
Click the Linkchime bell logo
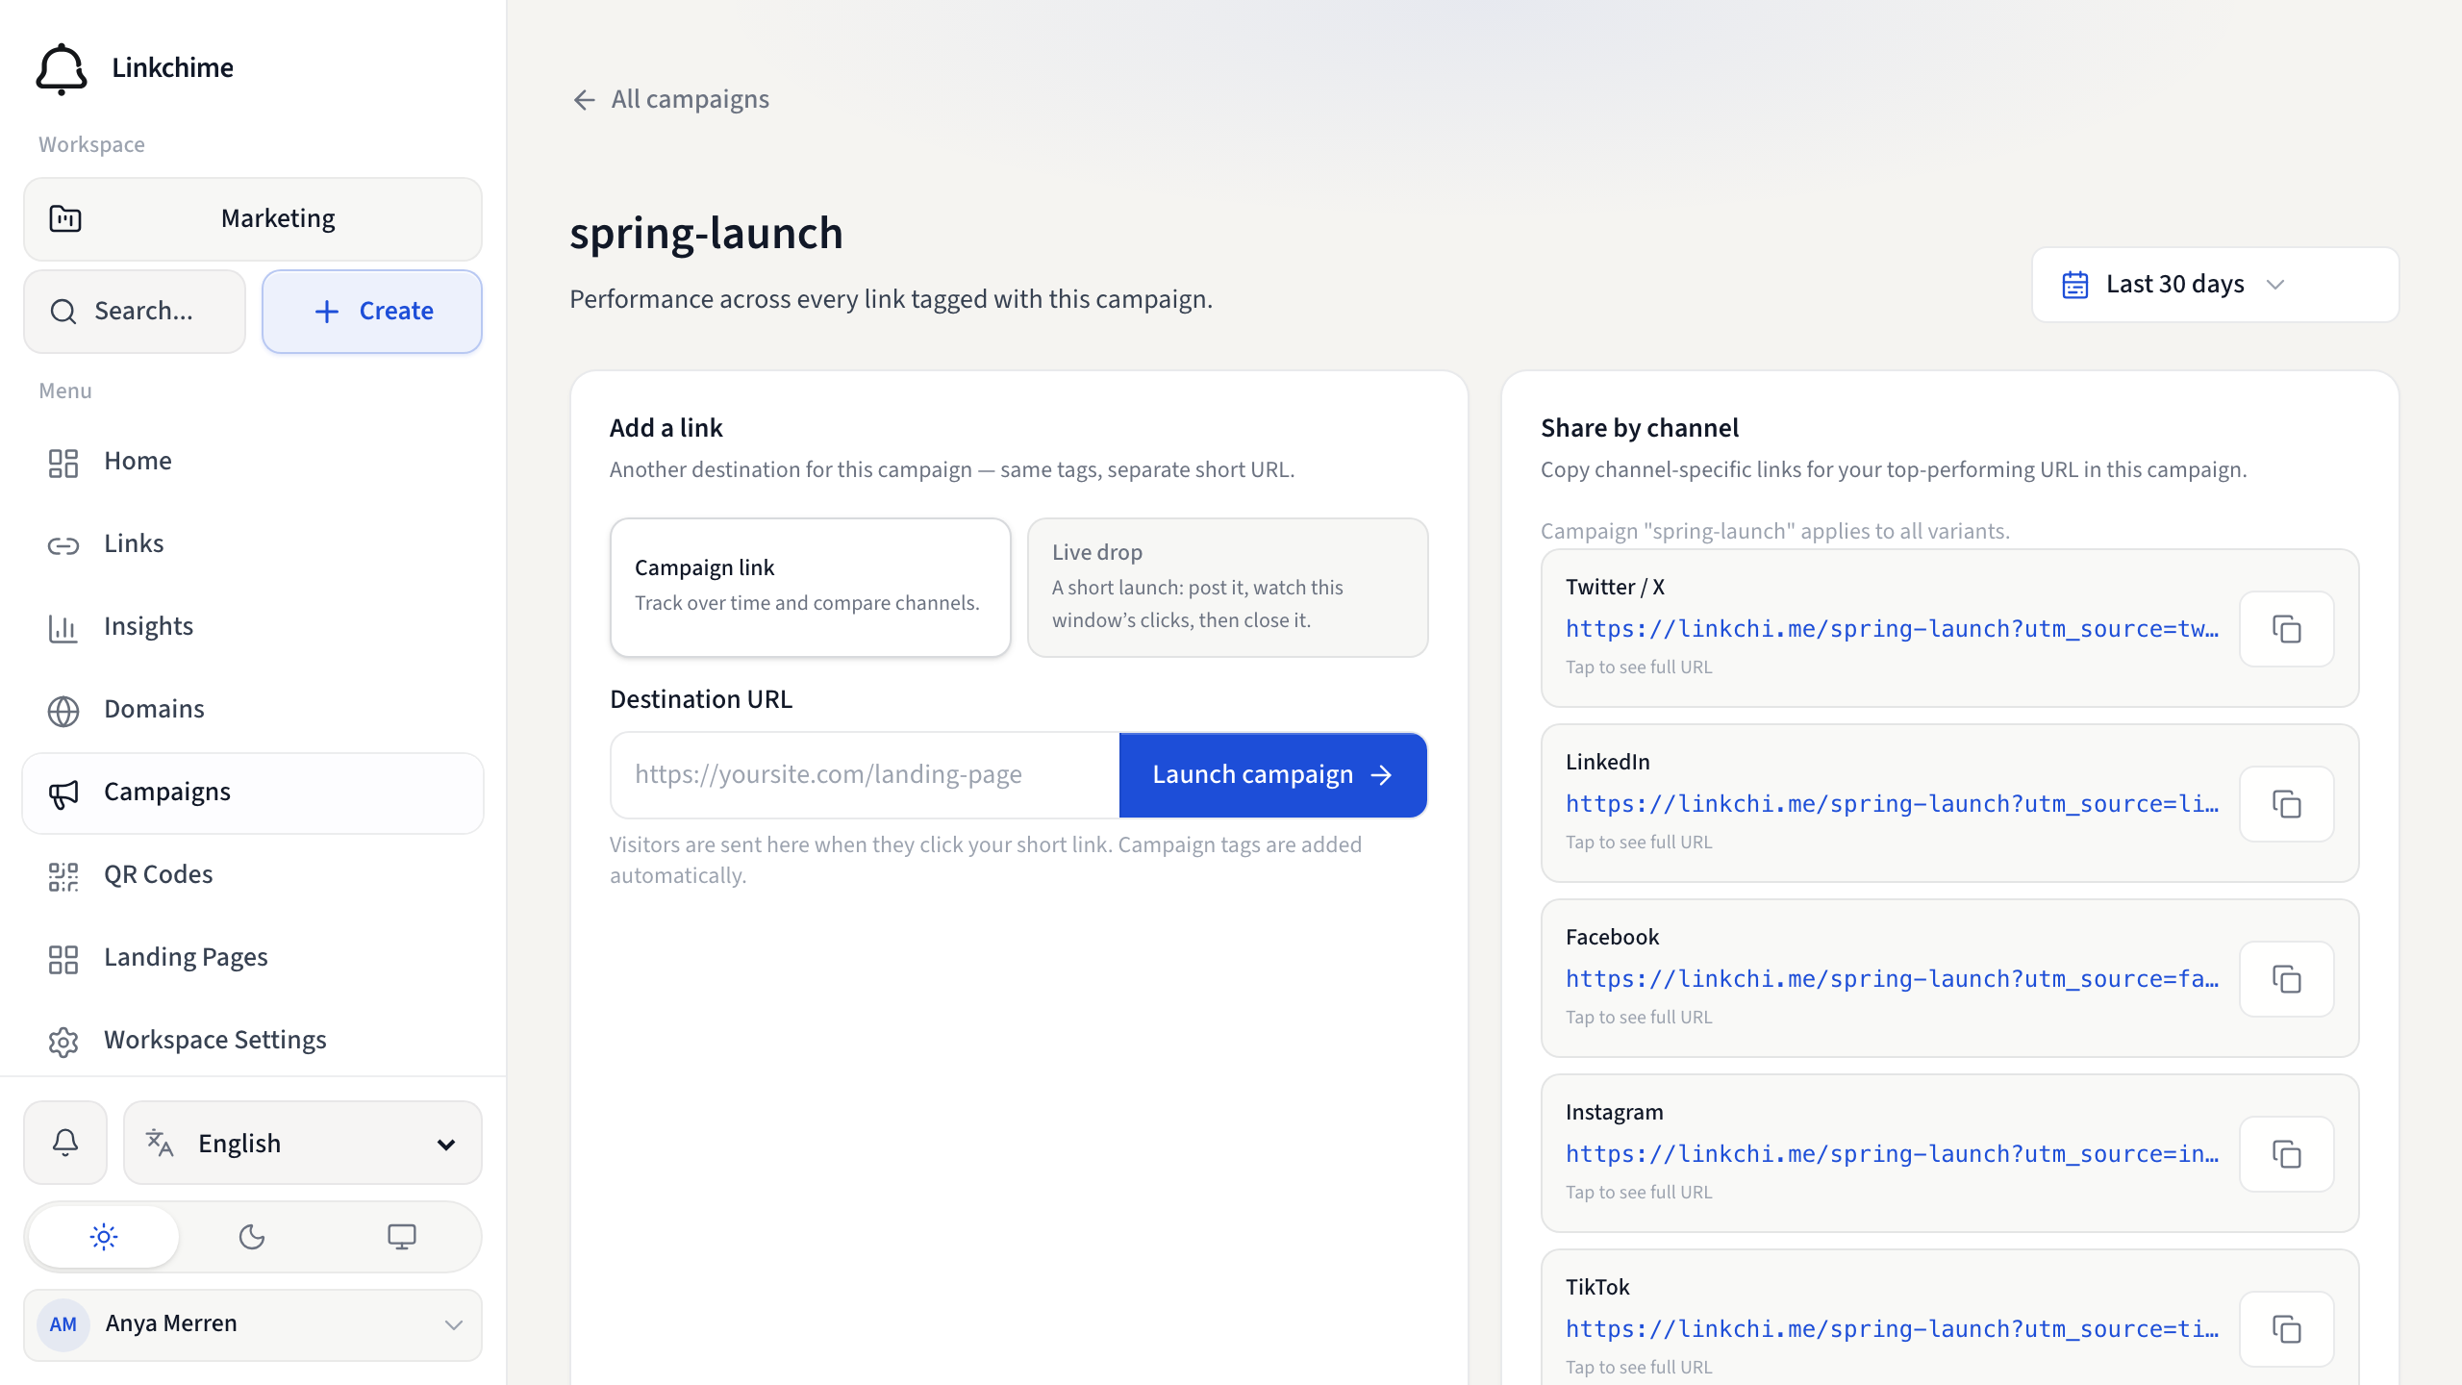coord(62,68)
